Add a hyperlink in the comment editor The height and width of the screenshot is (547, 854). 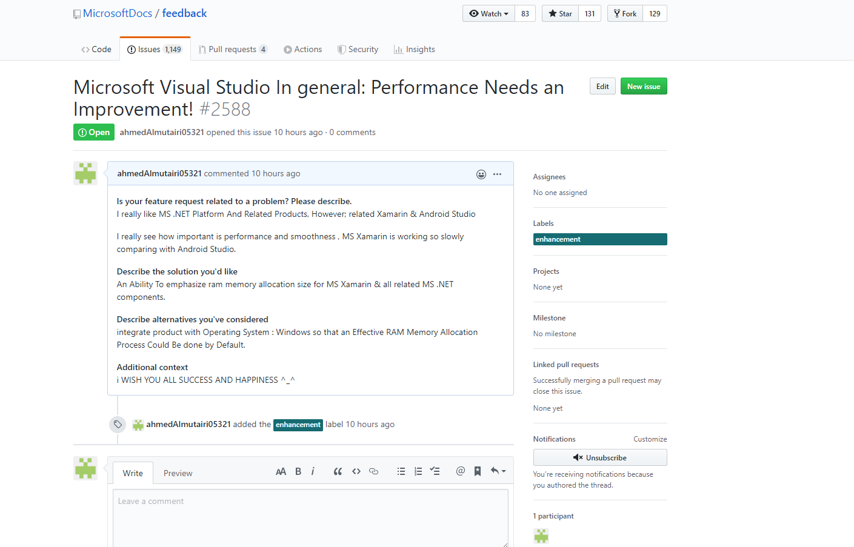click(x=373, y=471)
